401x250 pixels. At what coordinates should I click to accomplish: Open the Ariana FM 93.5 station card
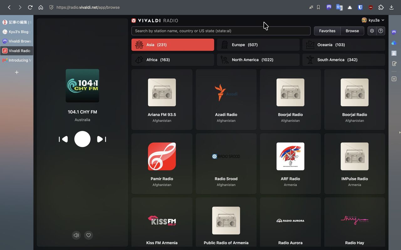[x=162, y=99]
